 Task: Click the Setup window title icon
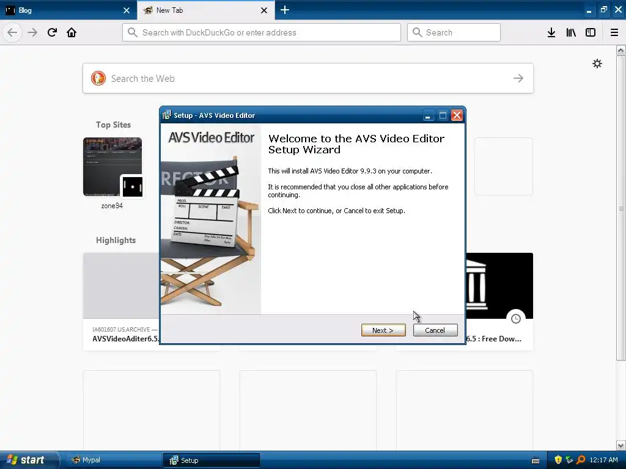(x=166, y=115)
